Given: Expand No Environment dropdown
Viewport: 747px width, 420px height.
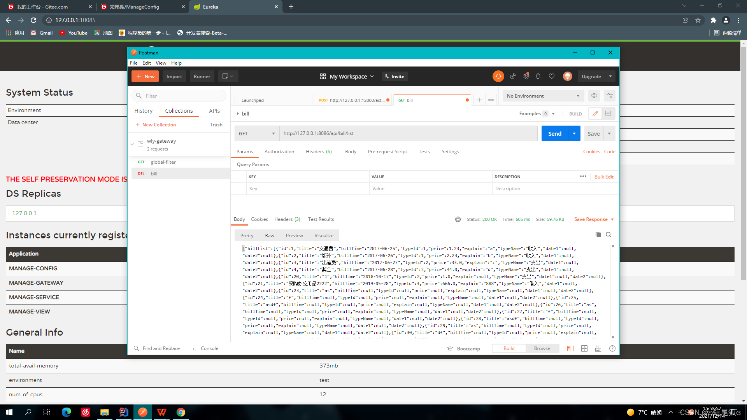Looking at the screenshot, I should tap(543, 96).
